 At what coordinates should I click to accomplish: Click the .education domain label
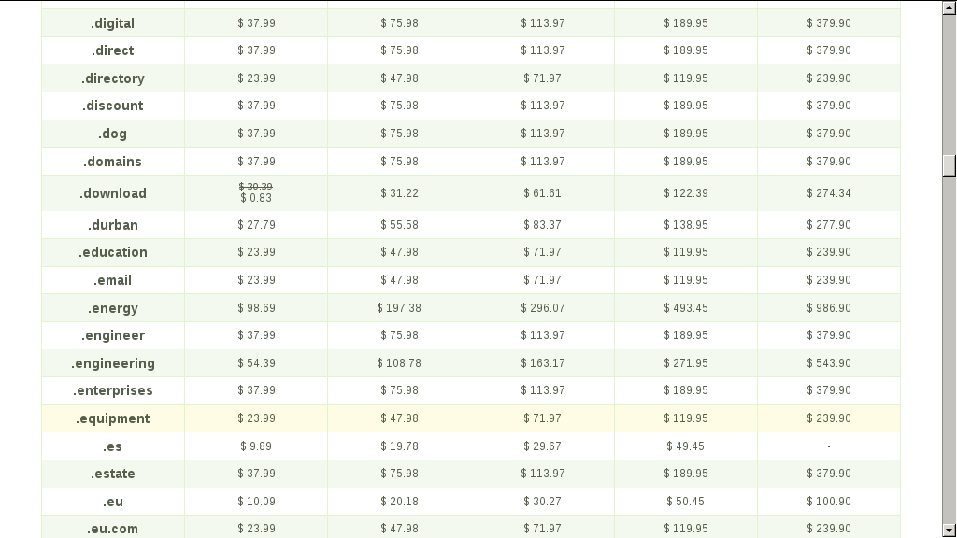click(113, 252)
